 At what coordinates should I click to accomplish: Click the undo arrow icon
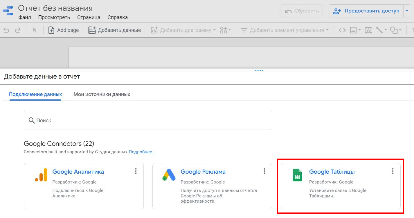click(6, 30)
